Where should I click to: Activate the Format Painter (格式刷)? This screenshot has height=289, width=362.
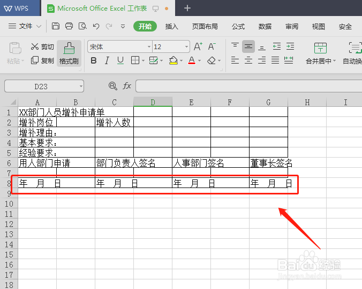tap(69, 53)
